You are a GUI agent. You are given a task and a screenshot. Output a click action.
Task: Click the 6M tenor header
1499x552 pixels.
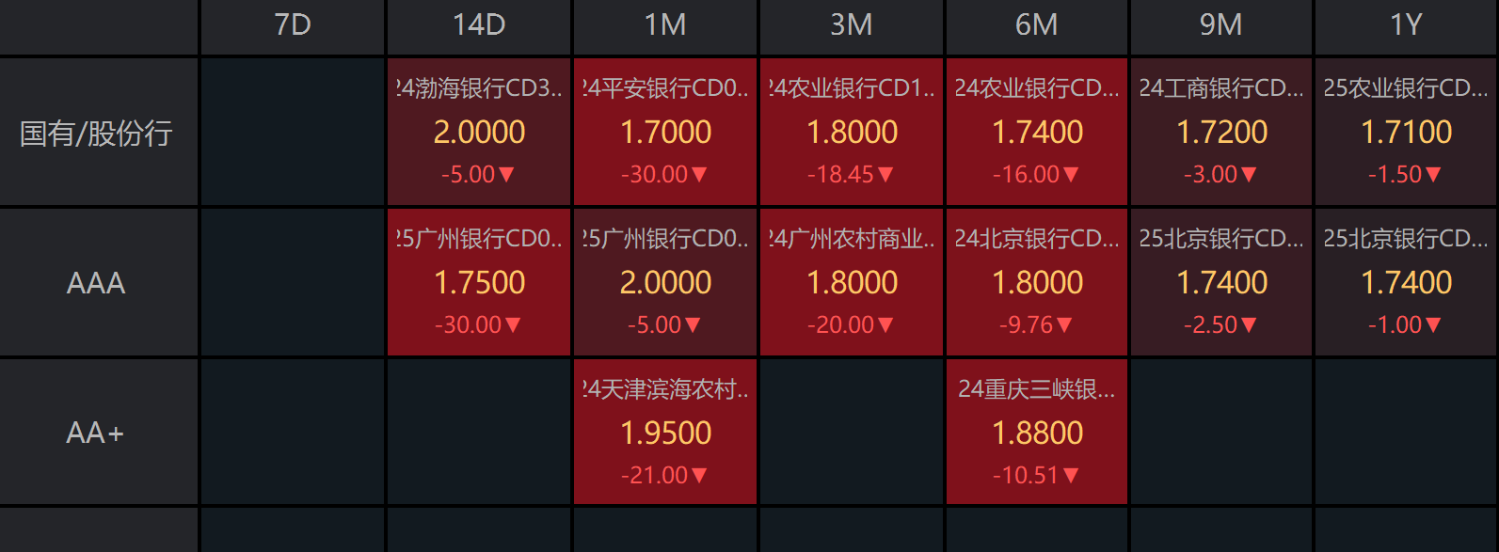1036,25
